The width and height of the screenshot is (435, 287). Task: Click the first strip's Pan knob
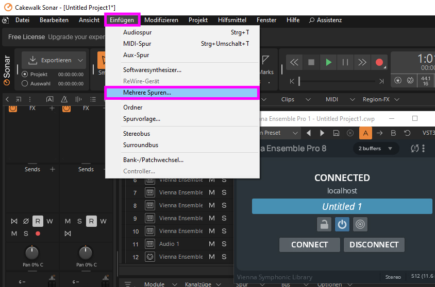click(x=32, y=253)
